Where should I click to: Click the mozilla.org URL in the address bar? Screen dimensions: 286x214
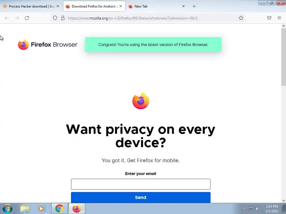(132, 18)
